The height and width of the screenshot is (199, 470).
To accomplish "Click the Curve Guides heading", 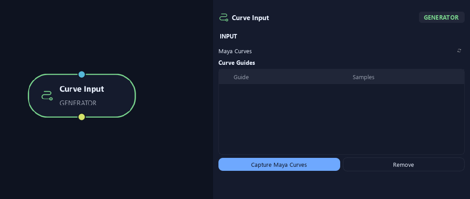I will (237, 63).
